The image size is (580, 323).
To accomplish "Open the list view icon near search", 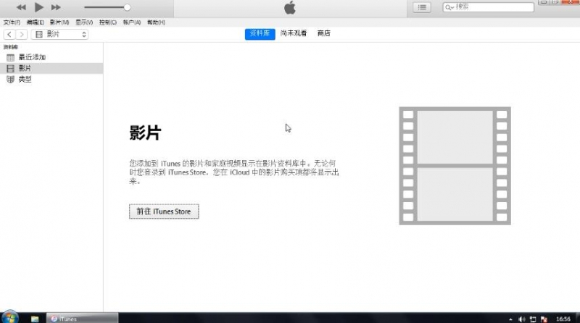I will tap(422, 7).
